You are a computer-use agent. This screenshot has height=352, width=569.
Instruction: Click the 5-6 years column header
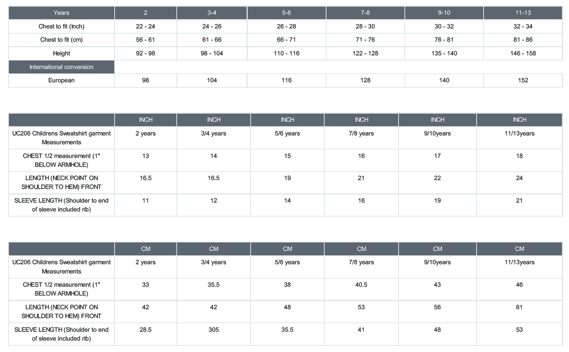click(287, 13)
